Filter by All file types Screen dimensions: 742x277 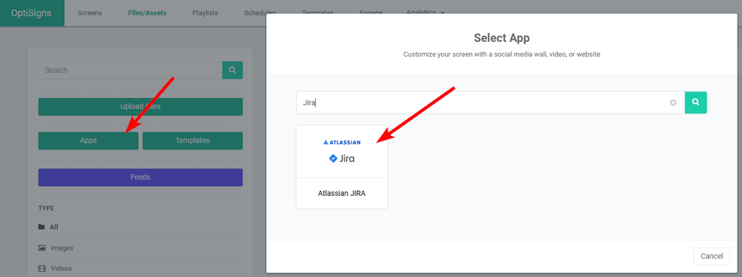click(54, 227)
